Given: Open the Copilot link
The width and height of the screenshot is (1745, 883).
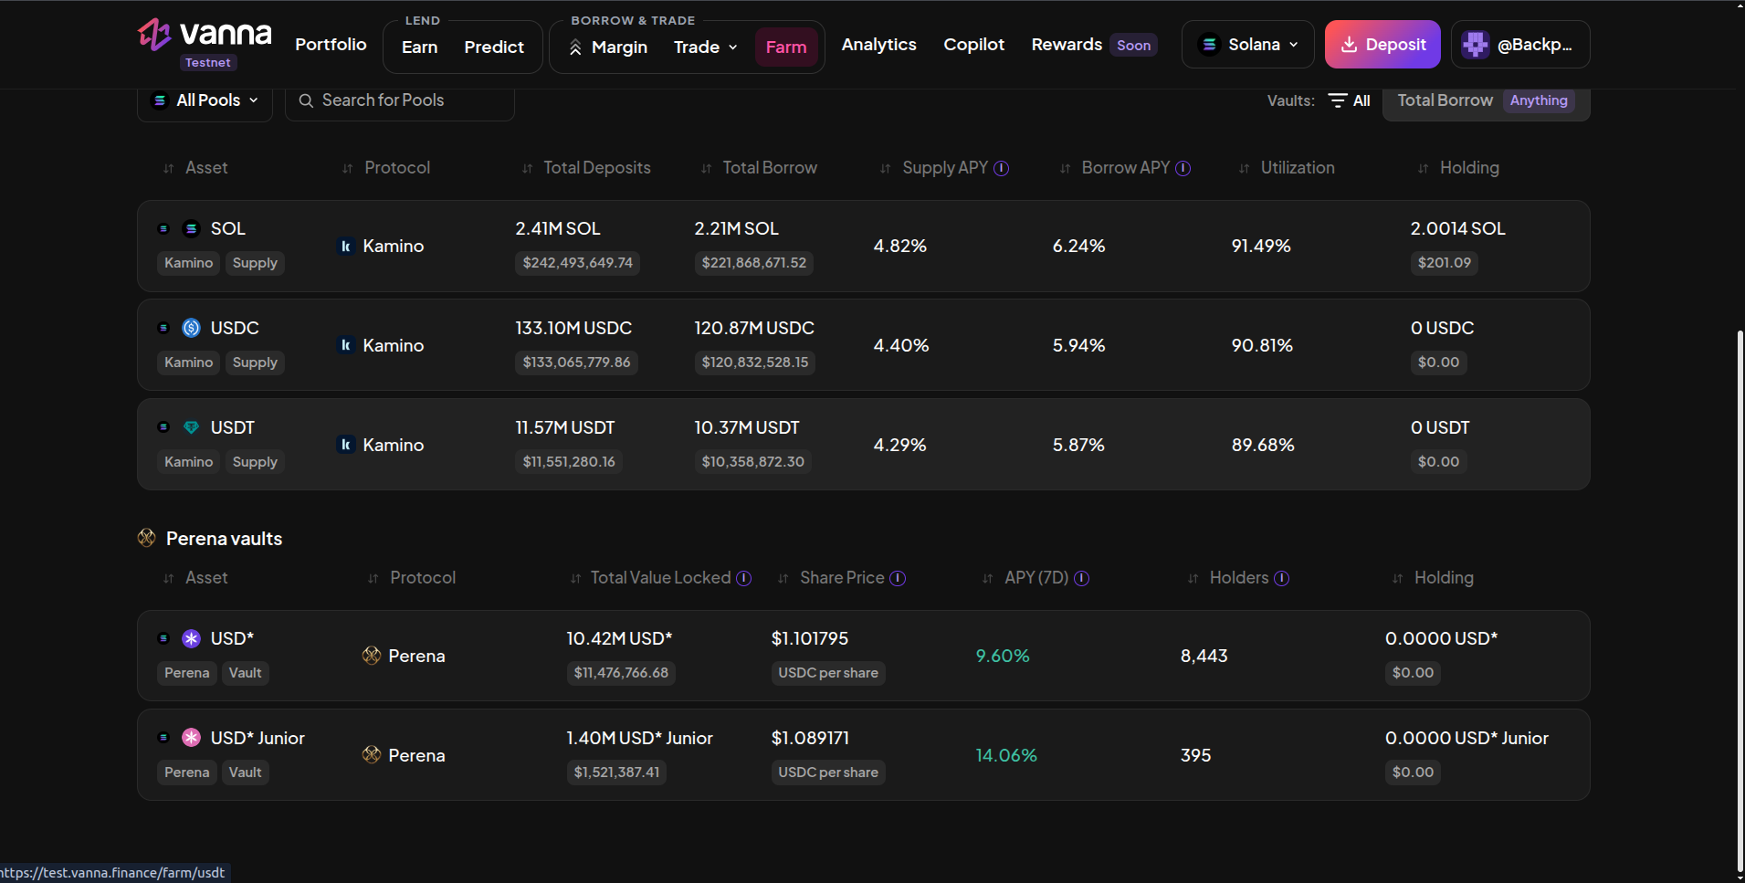Looking at the screenshot, I should (973, 45).
